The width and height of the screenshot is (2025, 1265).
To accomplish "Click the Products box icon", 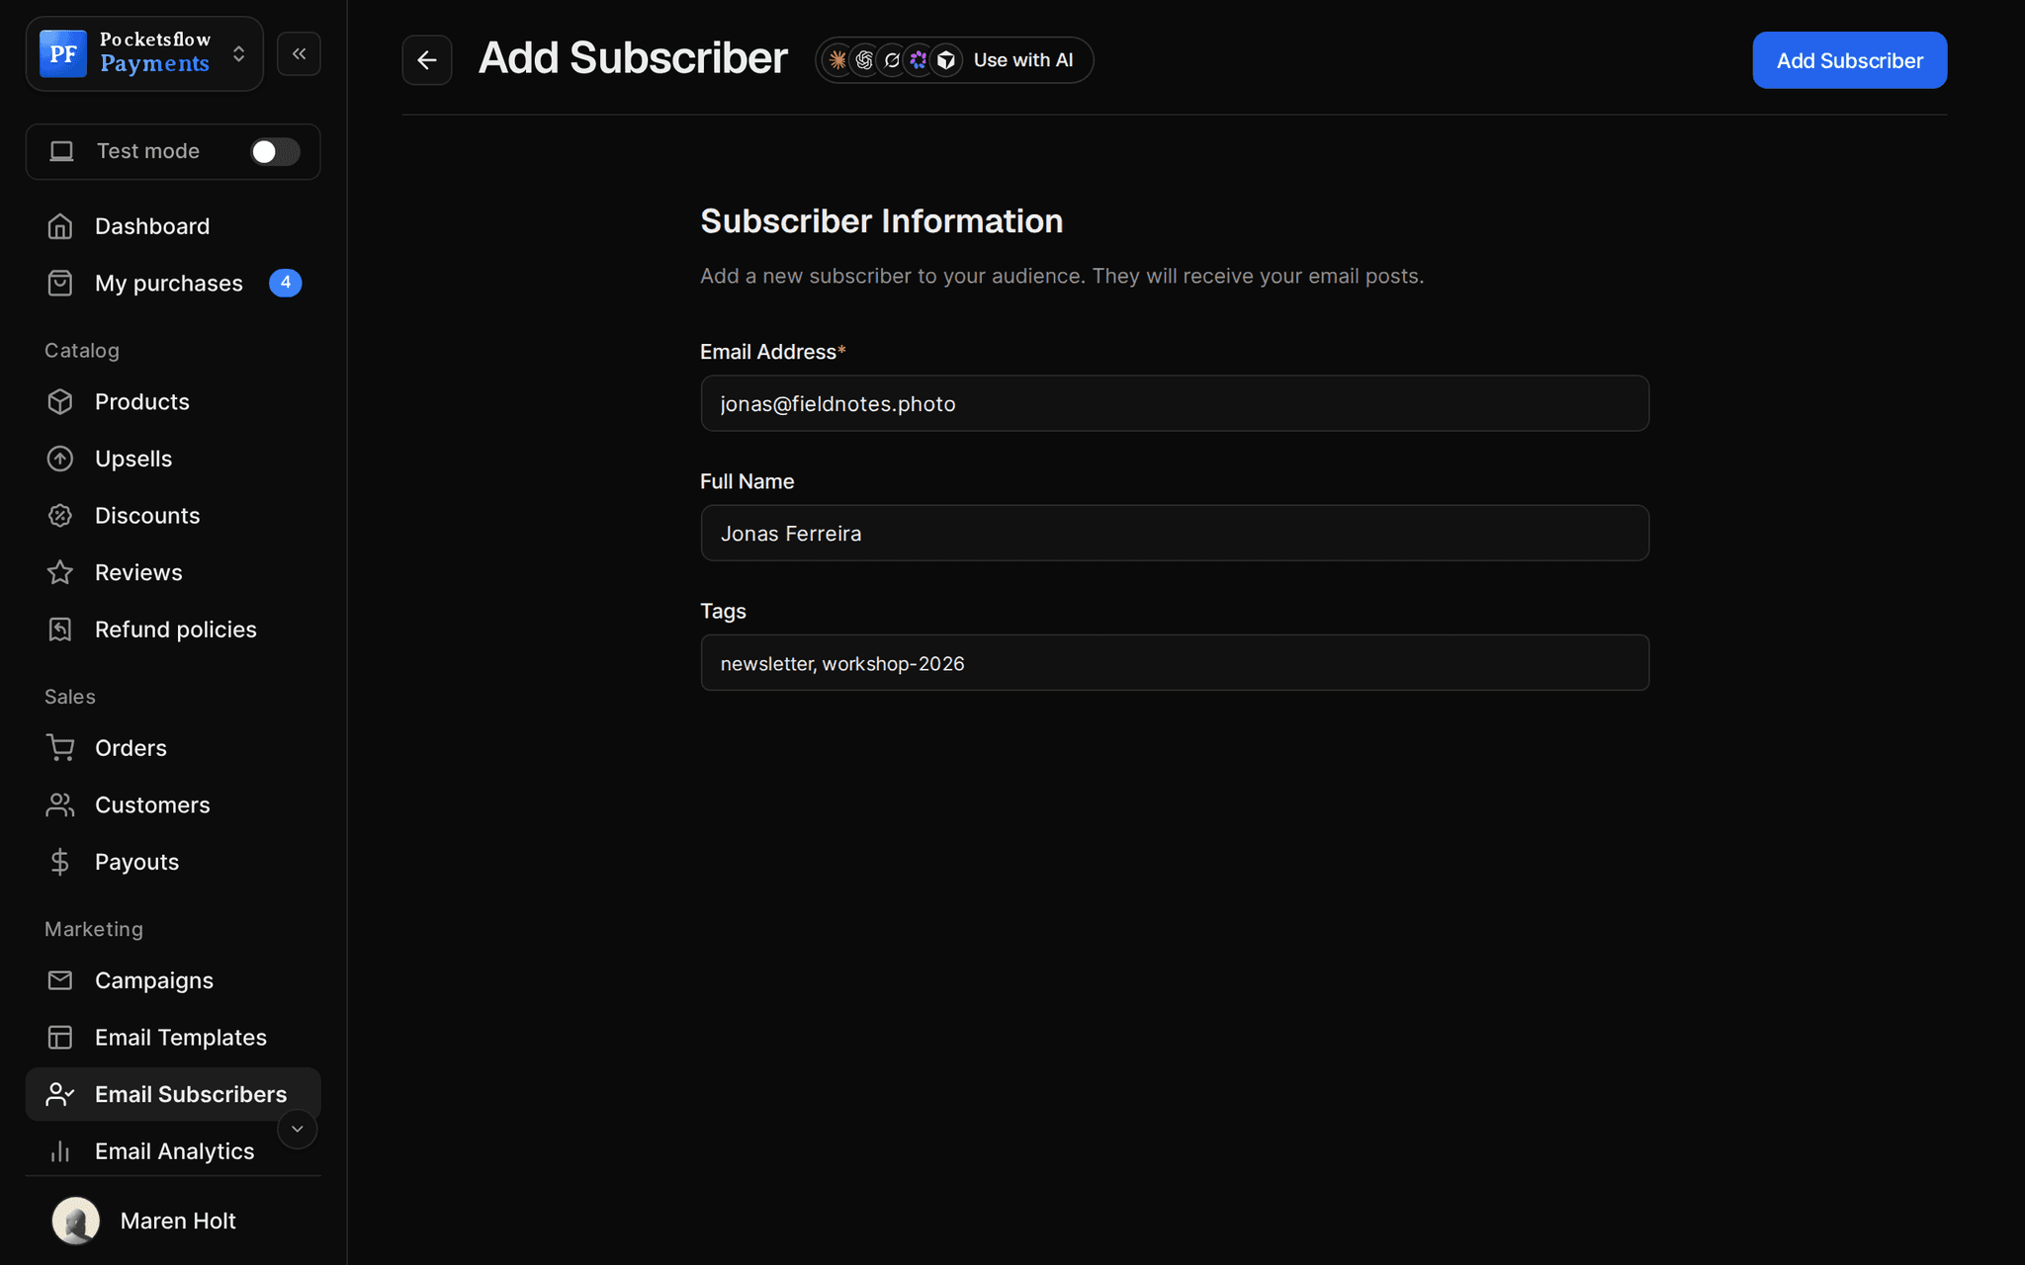I will tap(60, 402).
